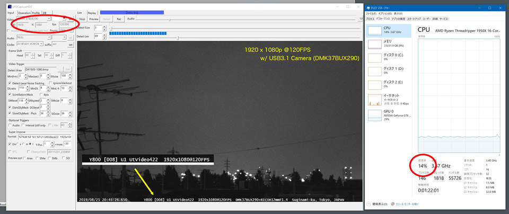Toggle Detect Level Noise Tracking checkbox
The image size is (509, 214).
(10, 83)
